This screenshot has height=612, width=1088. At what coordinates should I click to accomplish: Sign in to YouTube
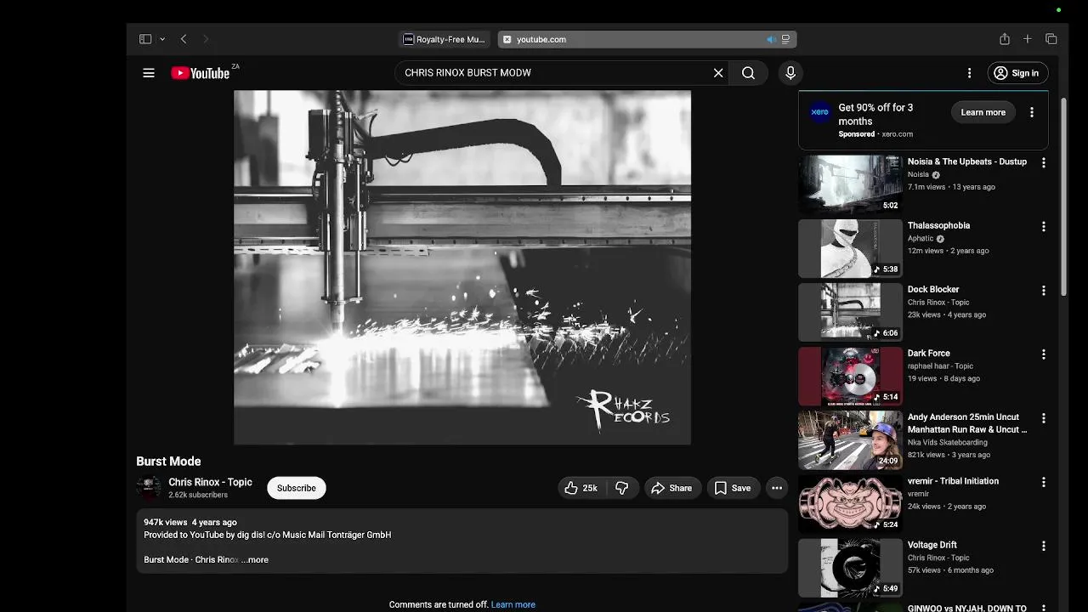[1017, 73]
